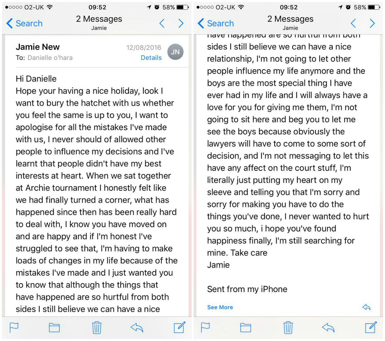The width and height of the screenshot is (385, 341).
Task: Go back to Search in left screenshot
Action: [25, 24]
